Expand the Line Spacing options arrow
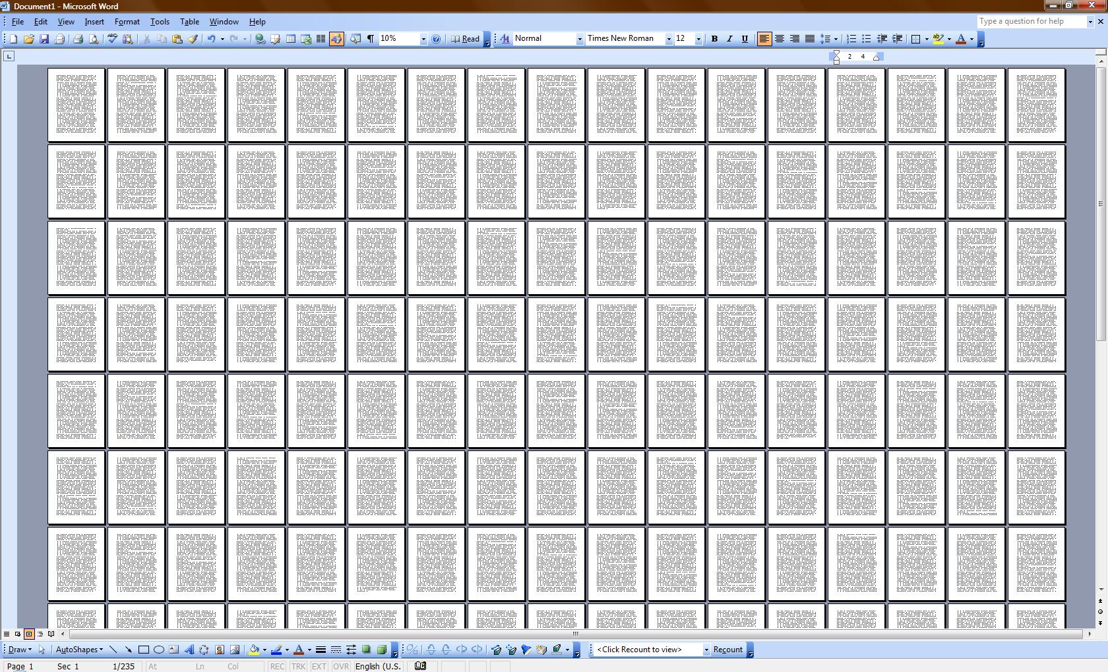The height and width of the screenshot is (672, 1108). [x=836, y=39]
